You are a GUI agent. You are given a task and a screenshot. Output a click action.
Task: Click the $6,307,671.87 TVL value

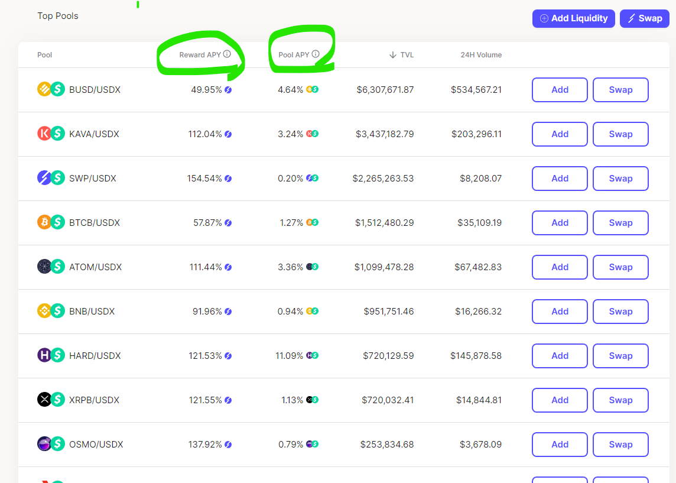tap(385, 90)
